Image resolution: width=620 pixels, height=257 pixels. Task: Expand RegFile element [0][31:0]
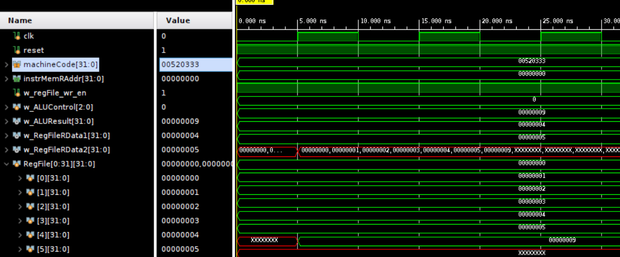point(20,178)
